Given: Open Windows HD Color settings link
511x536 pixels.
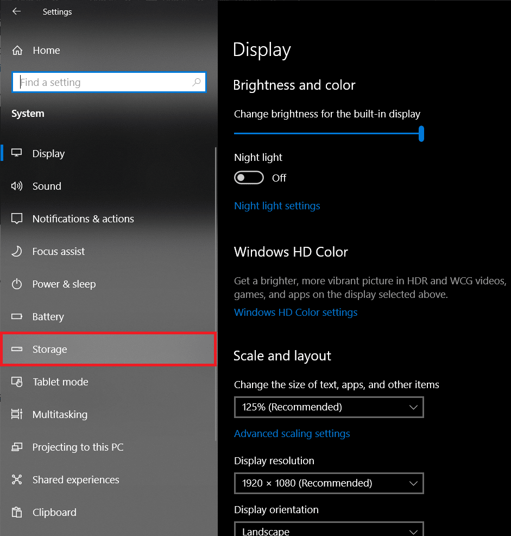Looking at the screenshot, I should (x=295, y=313).
